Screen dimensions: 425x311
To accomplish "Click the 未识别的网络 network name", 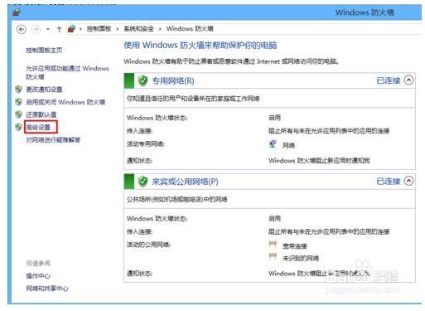I will pos(301,258).
